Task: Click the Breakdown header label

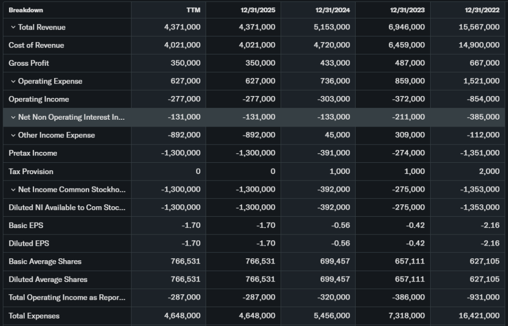Action: [x=26, y=10]
